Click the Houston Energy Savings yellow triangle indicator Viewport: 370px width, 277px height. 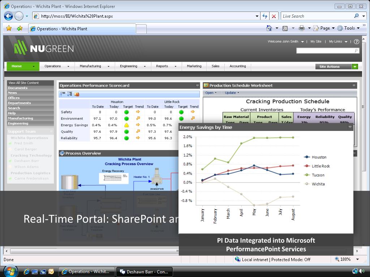pos(126,125)
